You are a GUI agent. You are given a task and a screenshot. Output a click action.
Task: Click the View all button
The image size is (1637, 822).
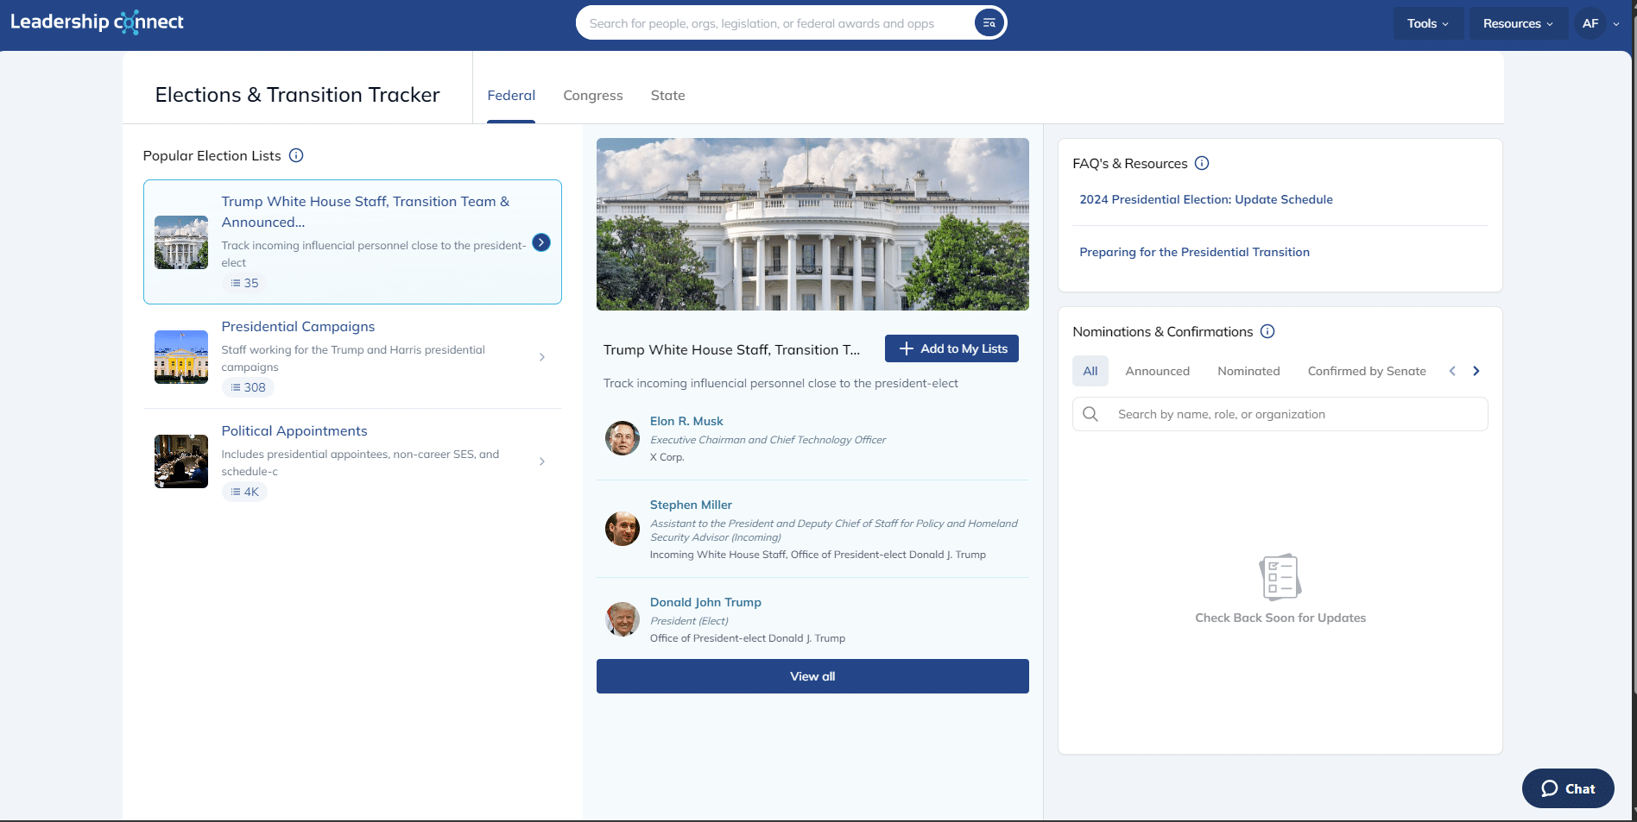[812, 676]
